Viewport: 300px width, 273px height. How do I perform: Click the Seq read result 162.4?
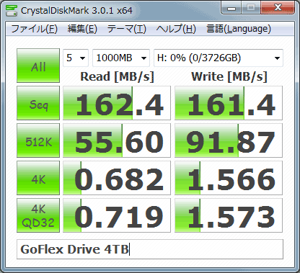tap(117, 103)
